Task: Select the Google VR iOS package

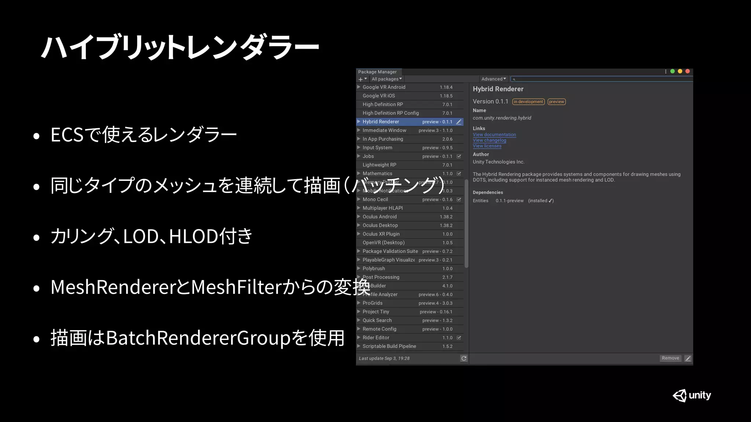Action: tap(410, 96)
